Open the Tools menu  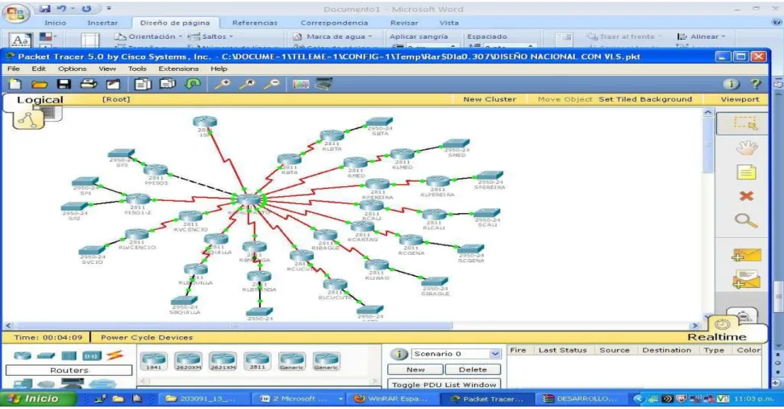coord(137,69)
